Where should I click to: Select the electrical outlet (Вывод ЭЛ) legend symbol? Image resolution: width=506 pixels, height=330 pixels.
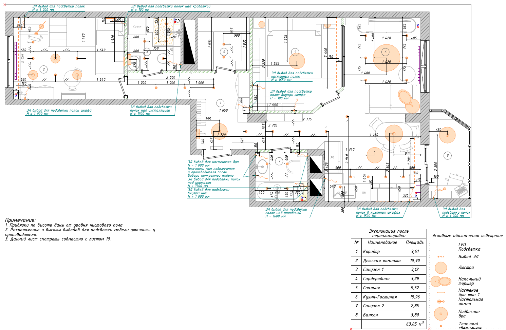click(x=441, y=257)
